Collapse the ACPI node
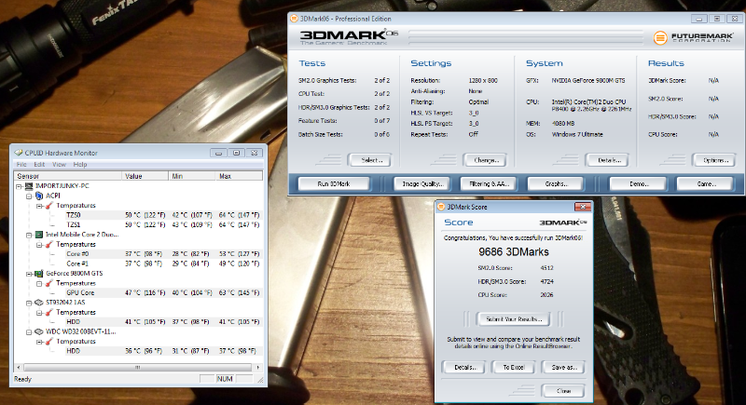The width and height of the screenshot is (746, 405). coord(29,196)
